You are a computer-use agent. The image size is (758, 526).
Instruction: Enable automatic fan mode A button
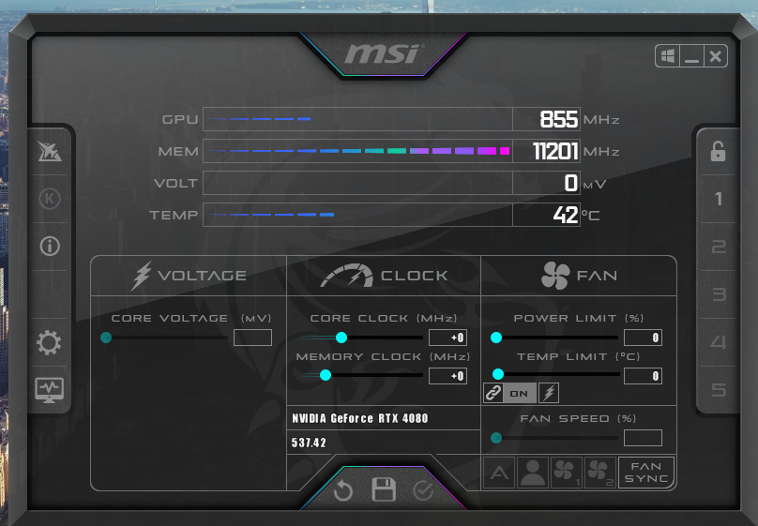tap(499, 473)
